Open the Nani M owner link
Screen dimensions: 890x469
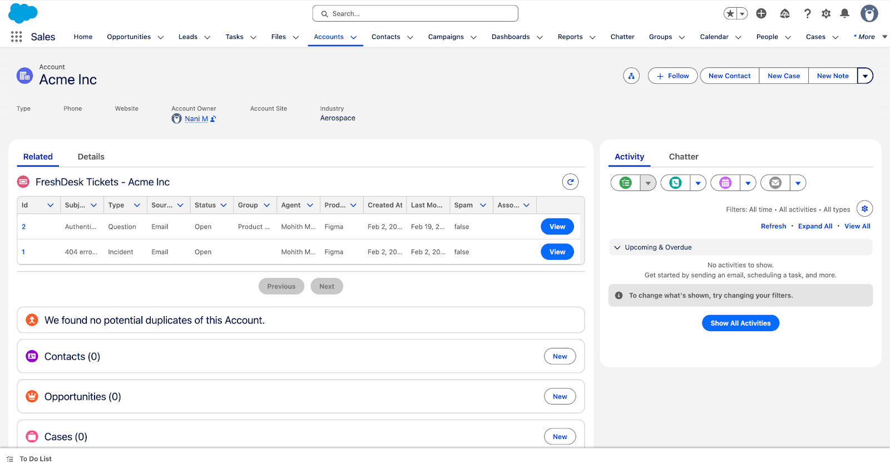point(196,119)
